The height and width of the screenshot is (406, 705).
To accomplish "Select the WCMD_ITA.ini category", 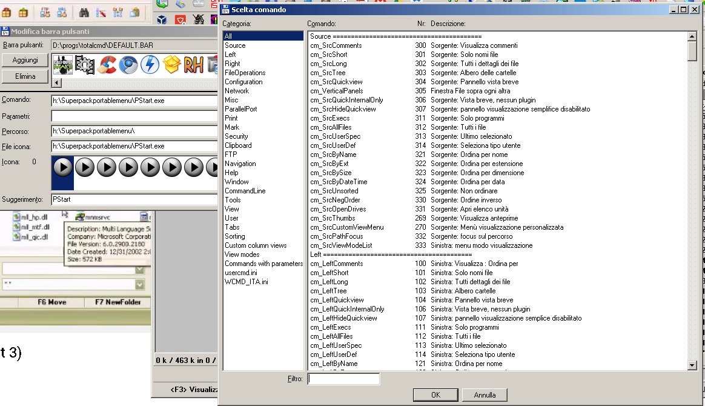I will coord(247,282).
